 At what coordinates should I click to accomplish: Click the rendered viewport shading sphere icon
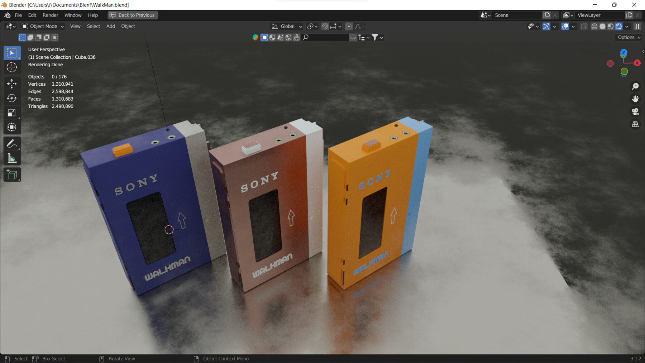coord(618,26)
